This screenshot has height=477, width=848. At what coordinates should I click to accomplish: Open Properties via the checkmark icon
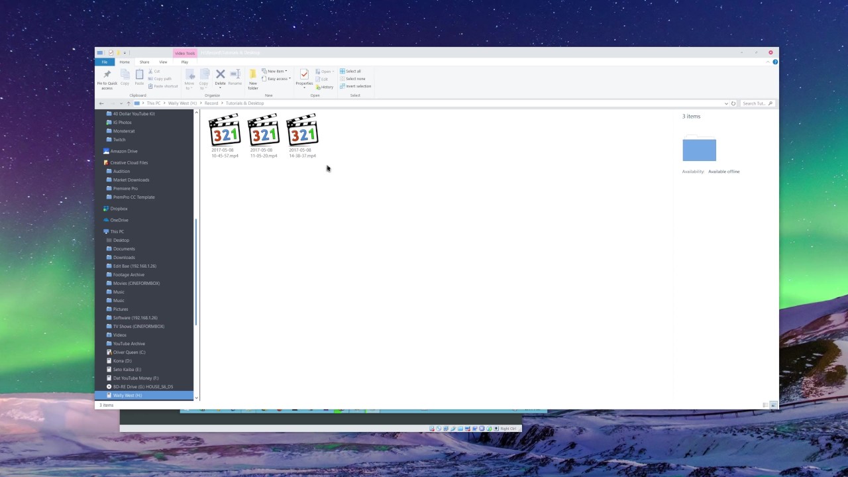coord(304,77)
